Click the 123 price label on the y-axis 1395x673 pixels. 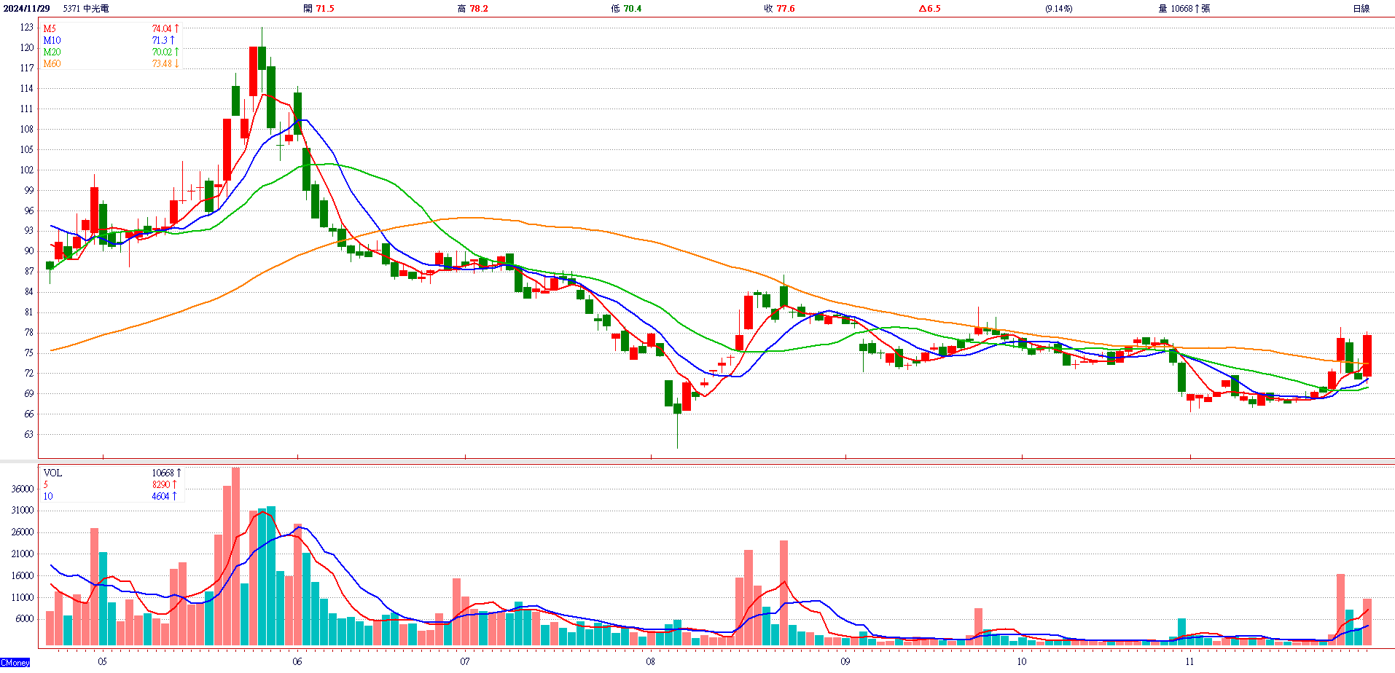point(27,28)
